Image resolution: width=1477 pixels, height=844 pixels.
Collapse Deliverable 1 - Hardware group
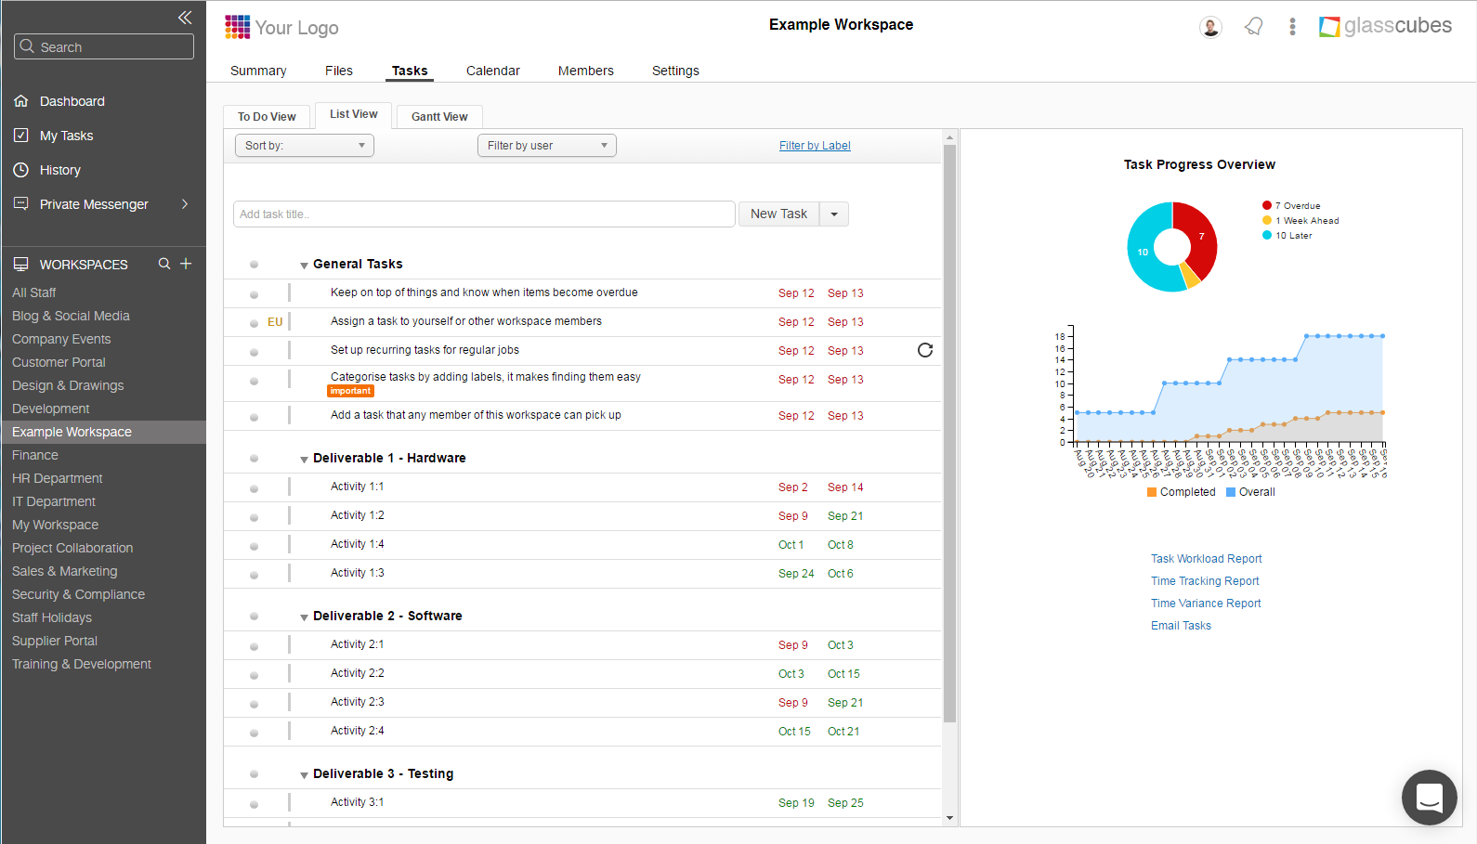point(304,460)
